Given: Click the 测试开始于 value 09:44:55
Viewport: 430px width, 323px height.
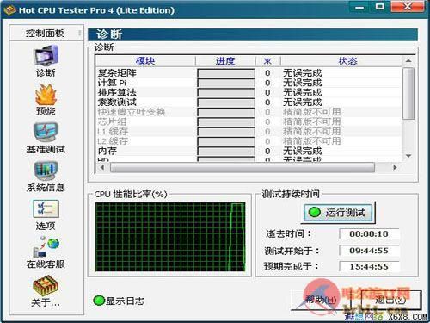Looking at the screenshot, I should (369, 251).
